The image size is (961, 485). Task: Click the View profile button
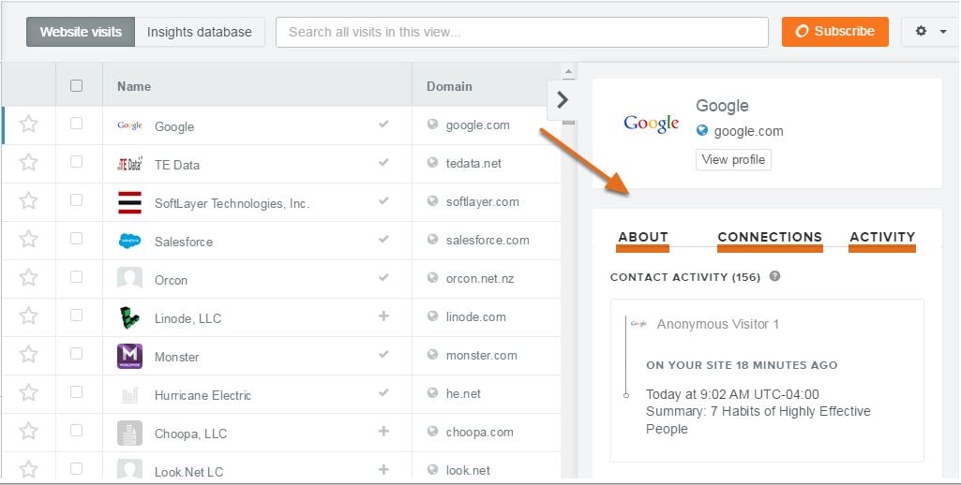point(733,160)
